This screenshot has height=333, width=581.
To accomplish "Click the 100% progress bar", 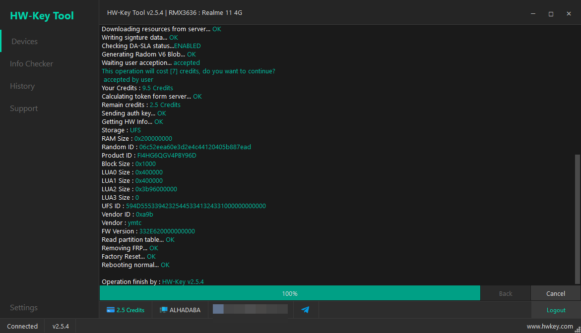I will (x=290, y=293).
